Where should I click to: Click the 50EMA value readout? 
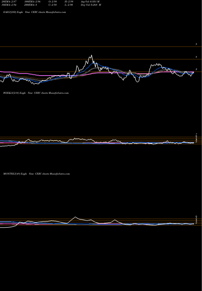click(x=8, y=5)
